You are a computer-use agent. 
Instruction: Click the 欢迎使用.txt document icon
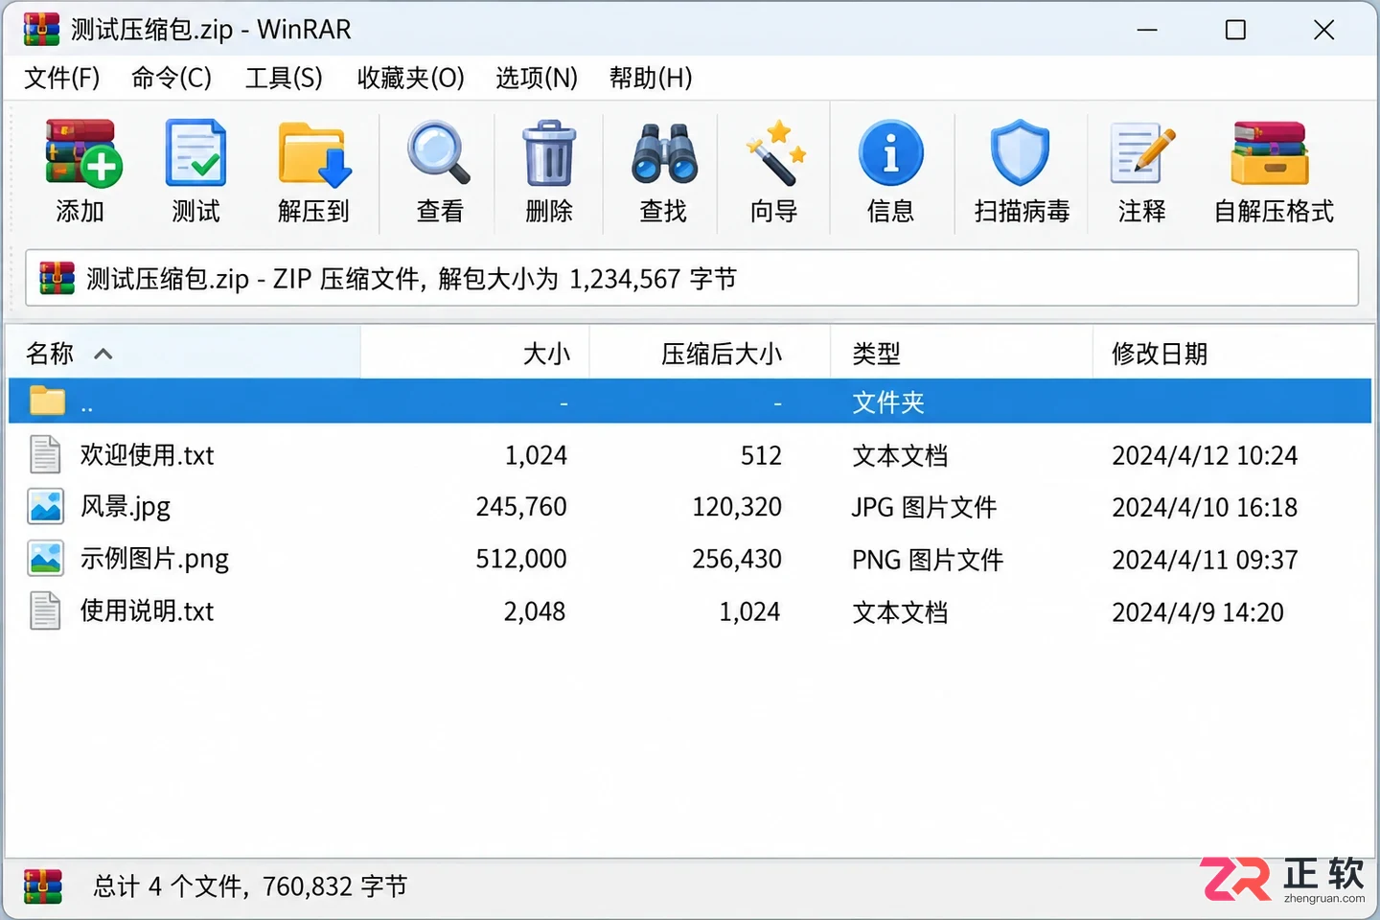pos(45,454)
